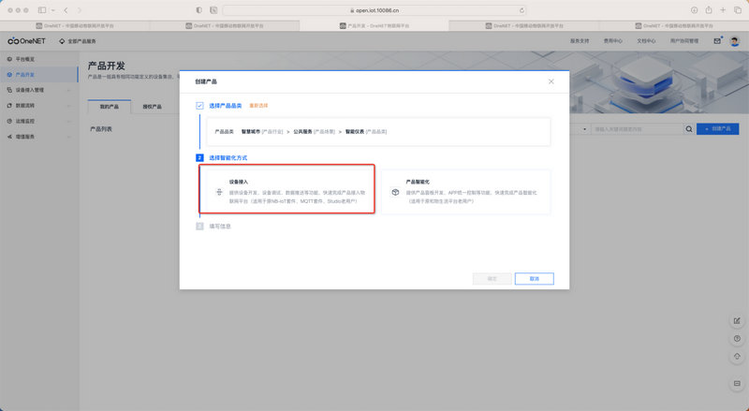Click the Safari address bar
The height and width of the screenshot is (411, 749).
pyautogui.click(x=374, y=10)
